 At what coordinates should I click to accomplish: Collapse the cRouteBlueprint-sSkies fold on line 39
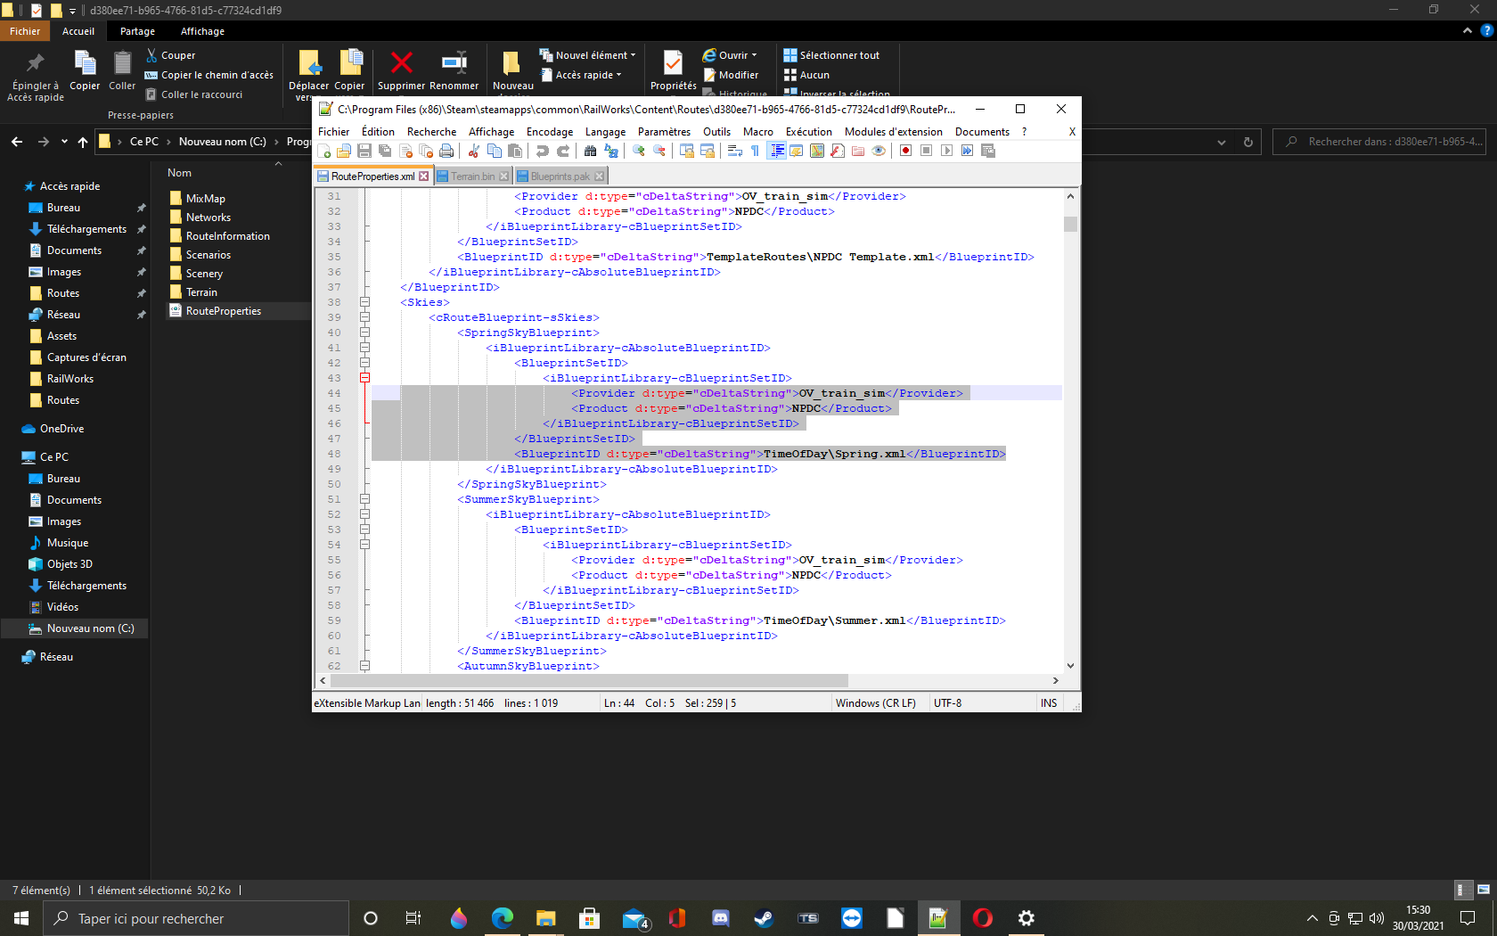(x=364, y=317)
